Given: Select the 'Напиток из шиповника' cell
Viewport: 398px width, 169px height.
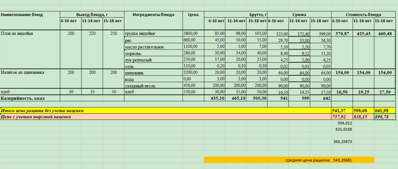Looking at the screenshot, I should pyautogui.click(x=22, y=73).
